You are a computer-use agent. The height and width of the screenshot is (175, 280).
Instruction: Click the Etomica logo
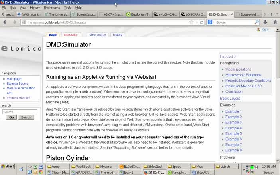point(21,48)
